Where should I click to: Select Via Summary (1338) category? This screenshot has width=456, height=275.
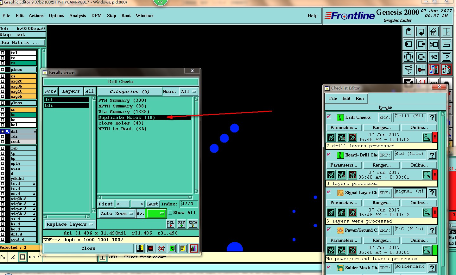point(124,112)
